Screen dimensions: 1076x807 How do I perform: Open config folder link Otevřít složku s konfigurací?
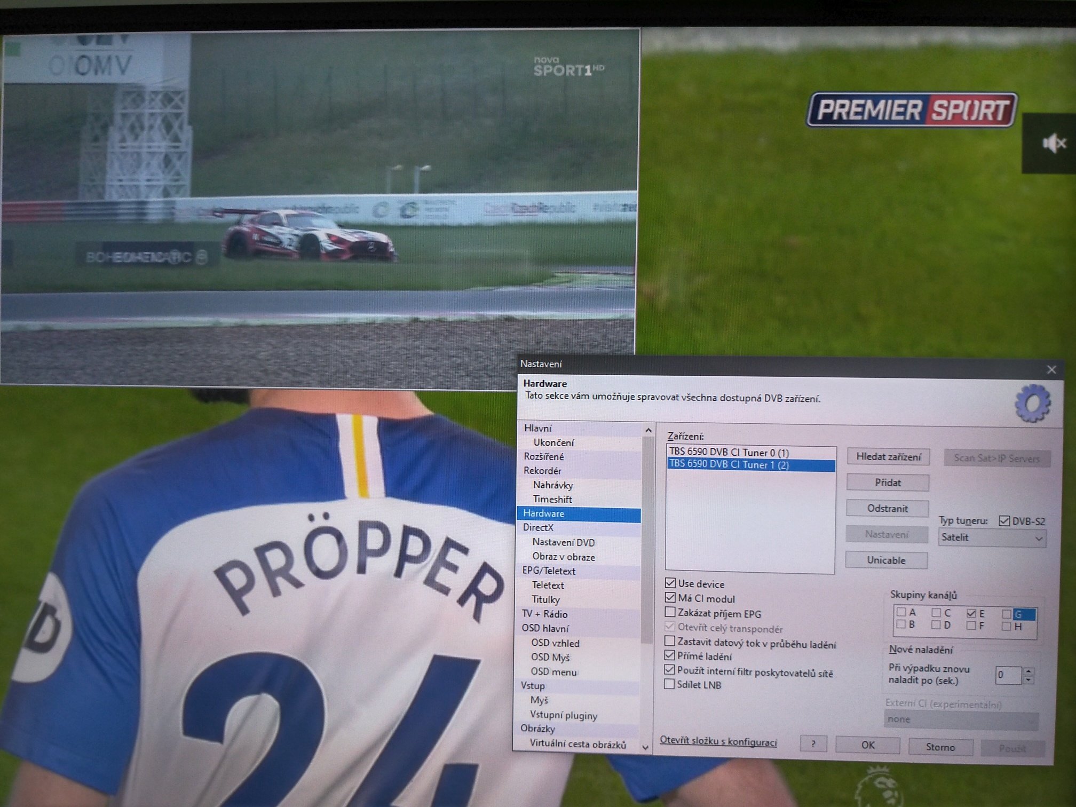718,741
